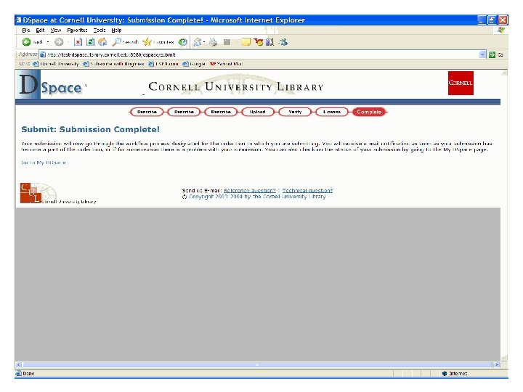Click the Reference question? email link

(250, 190)
